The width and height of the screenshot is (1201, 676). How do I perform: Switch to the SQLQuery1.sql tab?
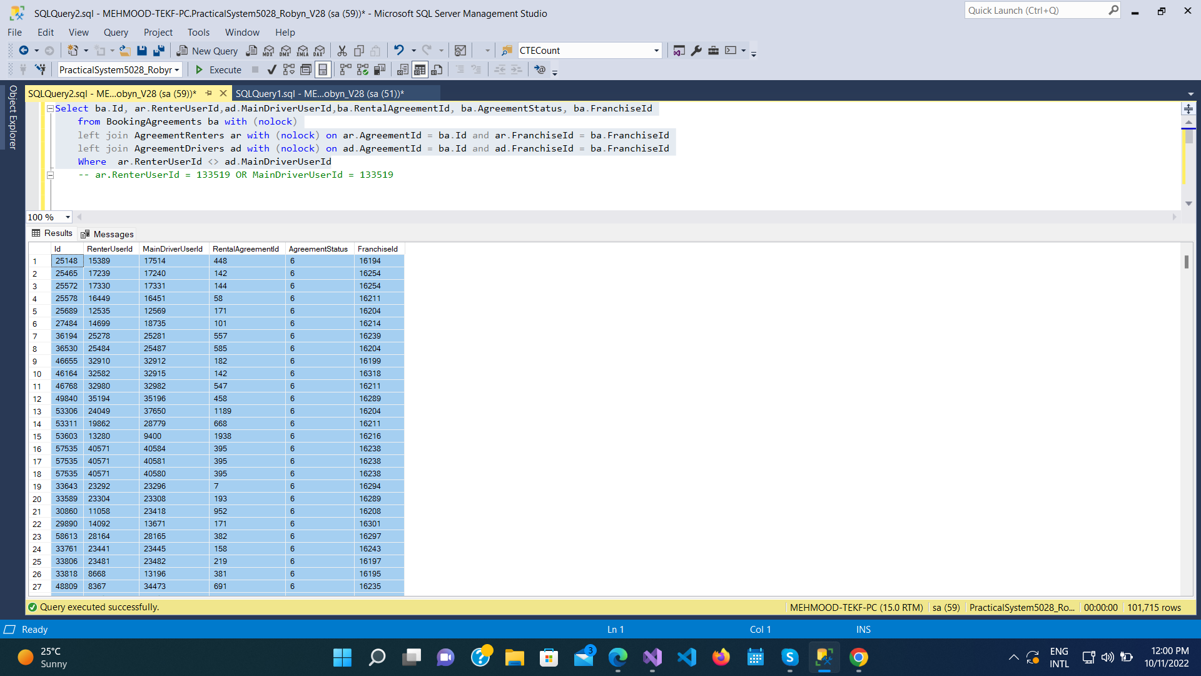click(320, 94)
